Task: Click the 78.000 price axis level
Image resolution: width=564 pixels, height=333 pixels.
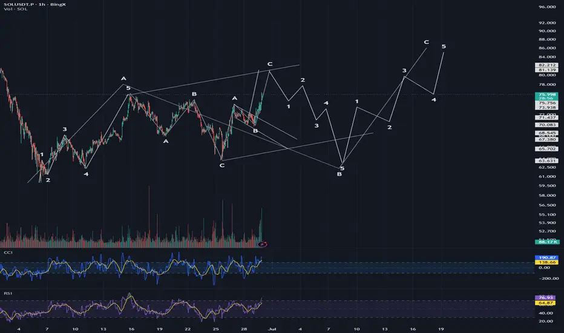Action: [547, 85]
